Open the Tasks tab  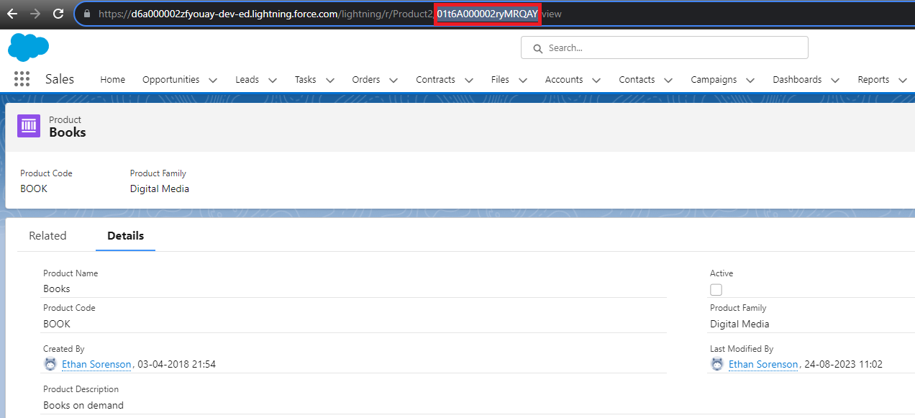306,80
